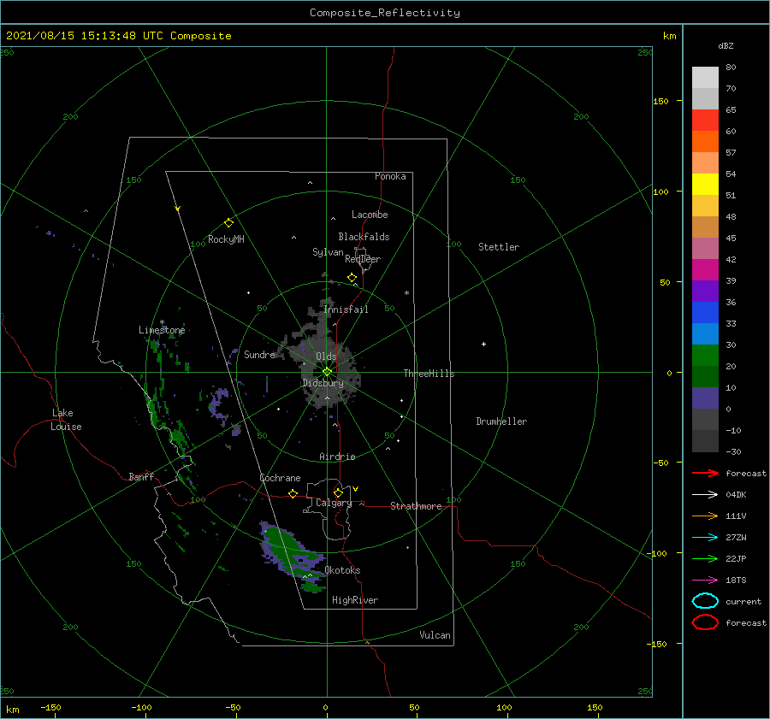Select the bright green 20–30 dBZ swatch
Image resolution: width=770 pixels, height=719 pixels.
705,355
